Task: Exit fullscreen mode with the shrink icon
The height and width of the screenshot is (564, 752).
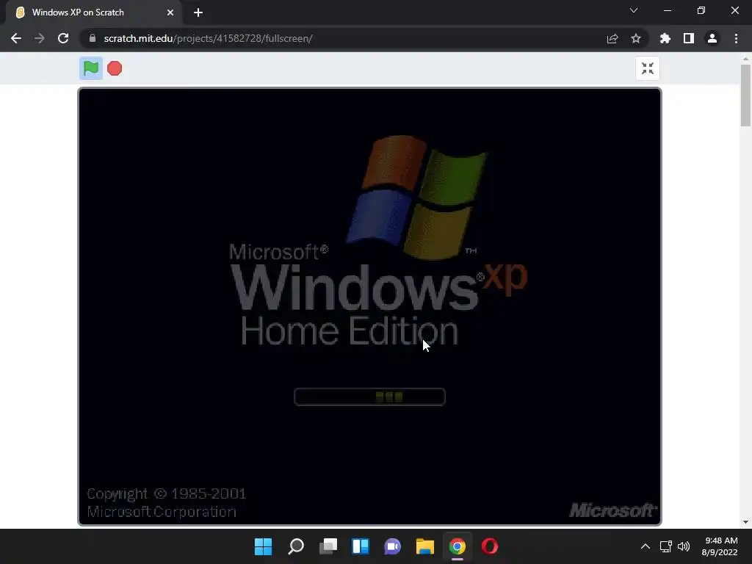Action: click(648, 68)
